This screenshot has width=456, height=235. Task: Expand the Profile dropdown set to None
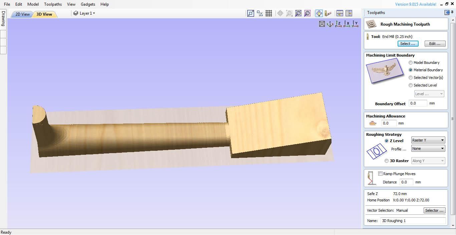(428, 148)
